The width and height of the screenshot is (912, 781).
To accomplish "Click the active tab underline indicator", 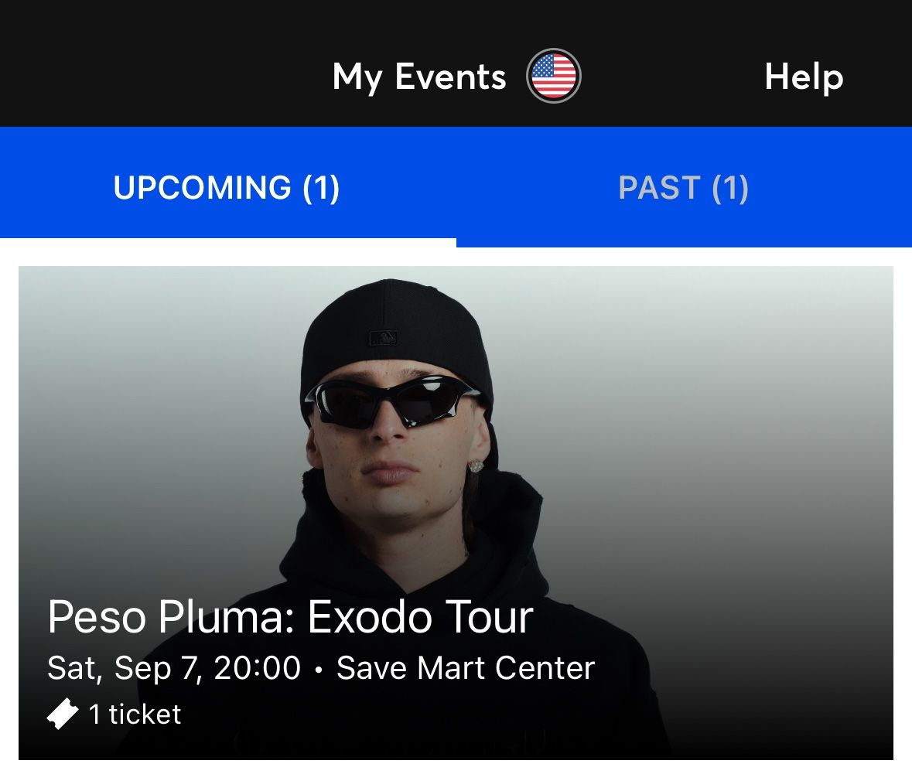I will pos(229,242).
